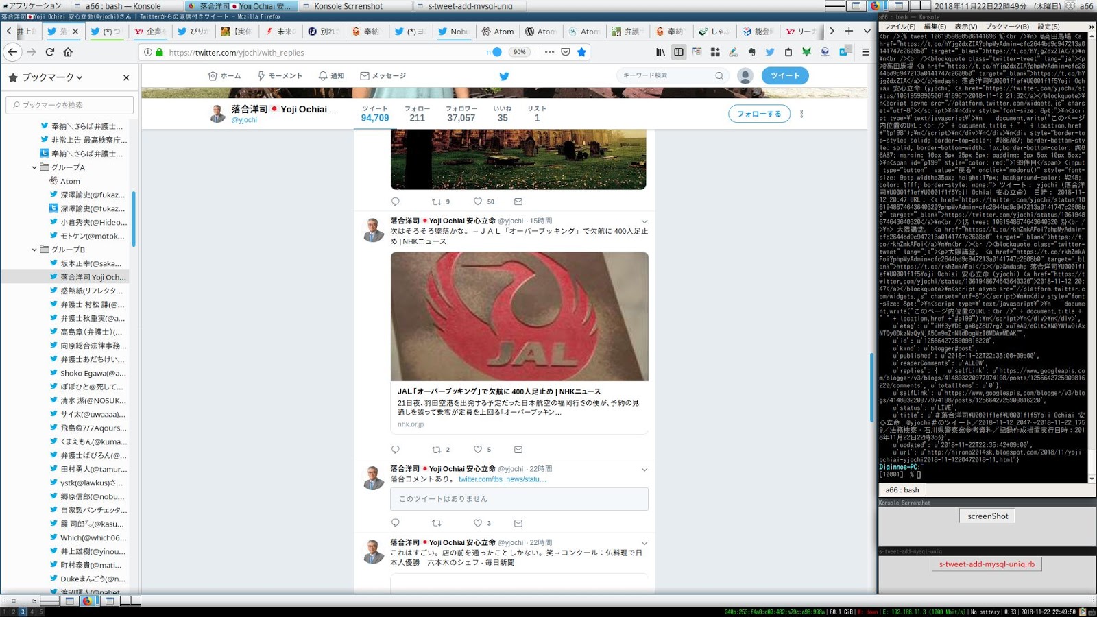Toggle the Firefox sidebar icon
The image size is (1097, 617).
tap(678, 52)
